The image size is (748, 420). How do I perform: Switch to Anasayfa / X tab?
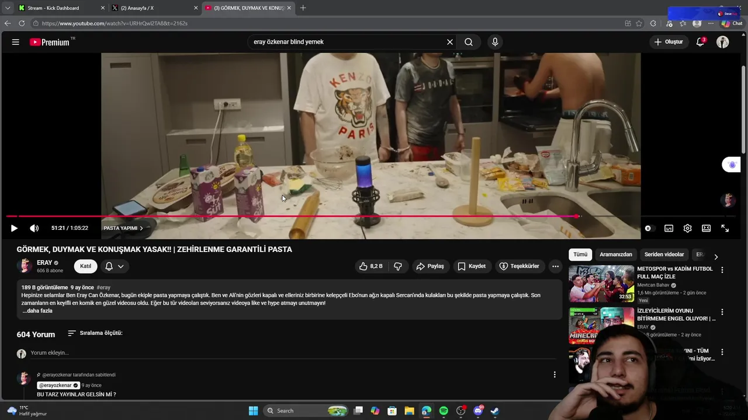pyautogui.click(x=155, y=8)
